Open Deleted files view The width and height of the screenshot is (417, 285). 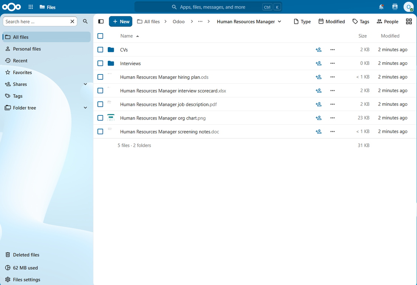tap(46, 255)
